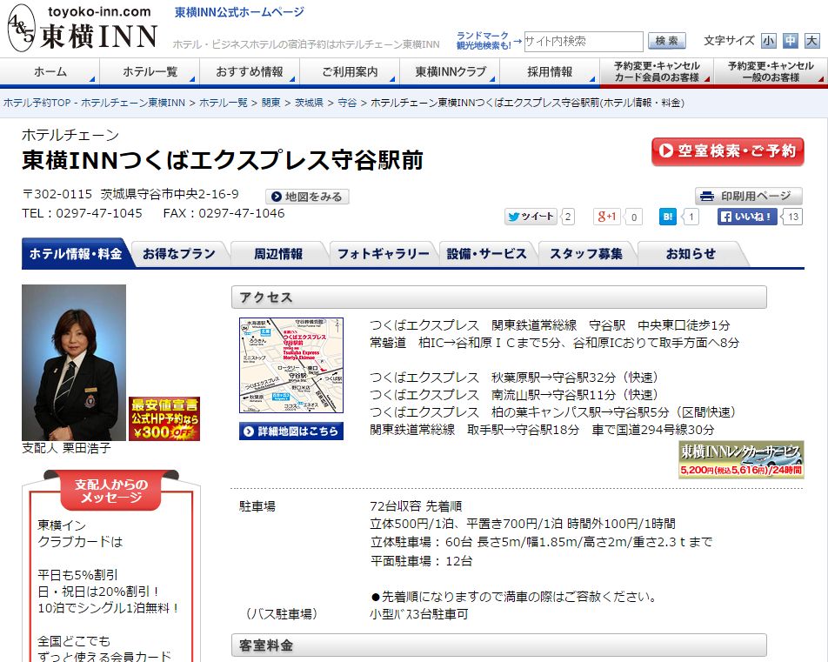Click the Facebook いいね! button
Screen dimensions: 828x662
(747, 217)
